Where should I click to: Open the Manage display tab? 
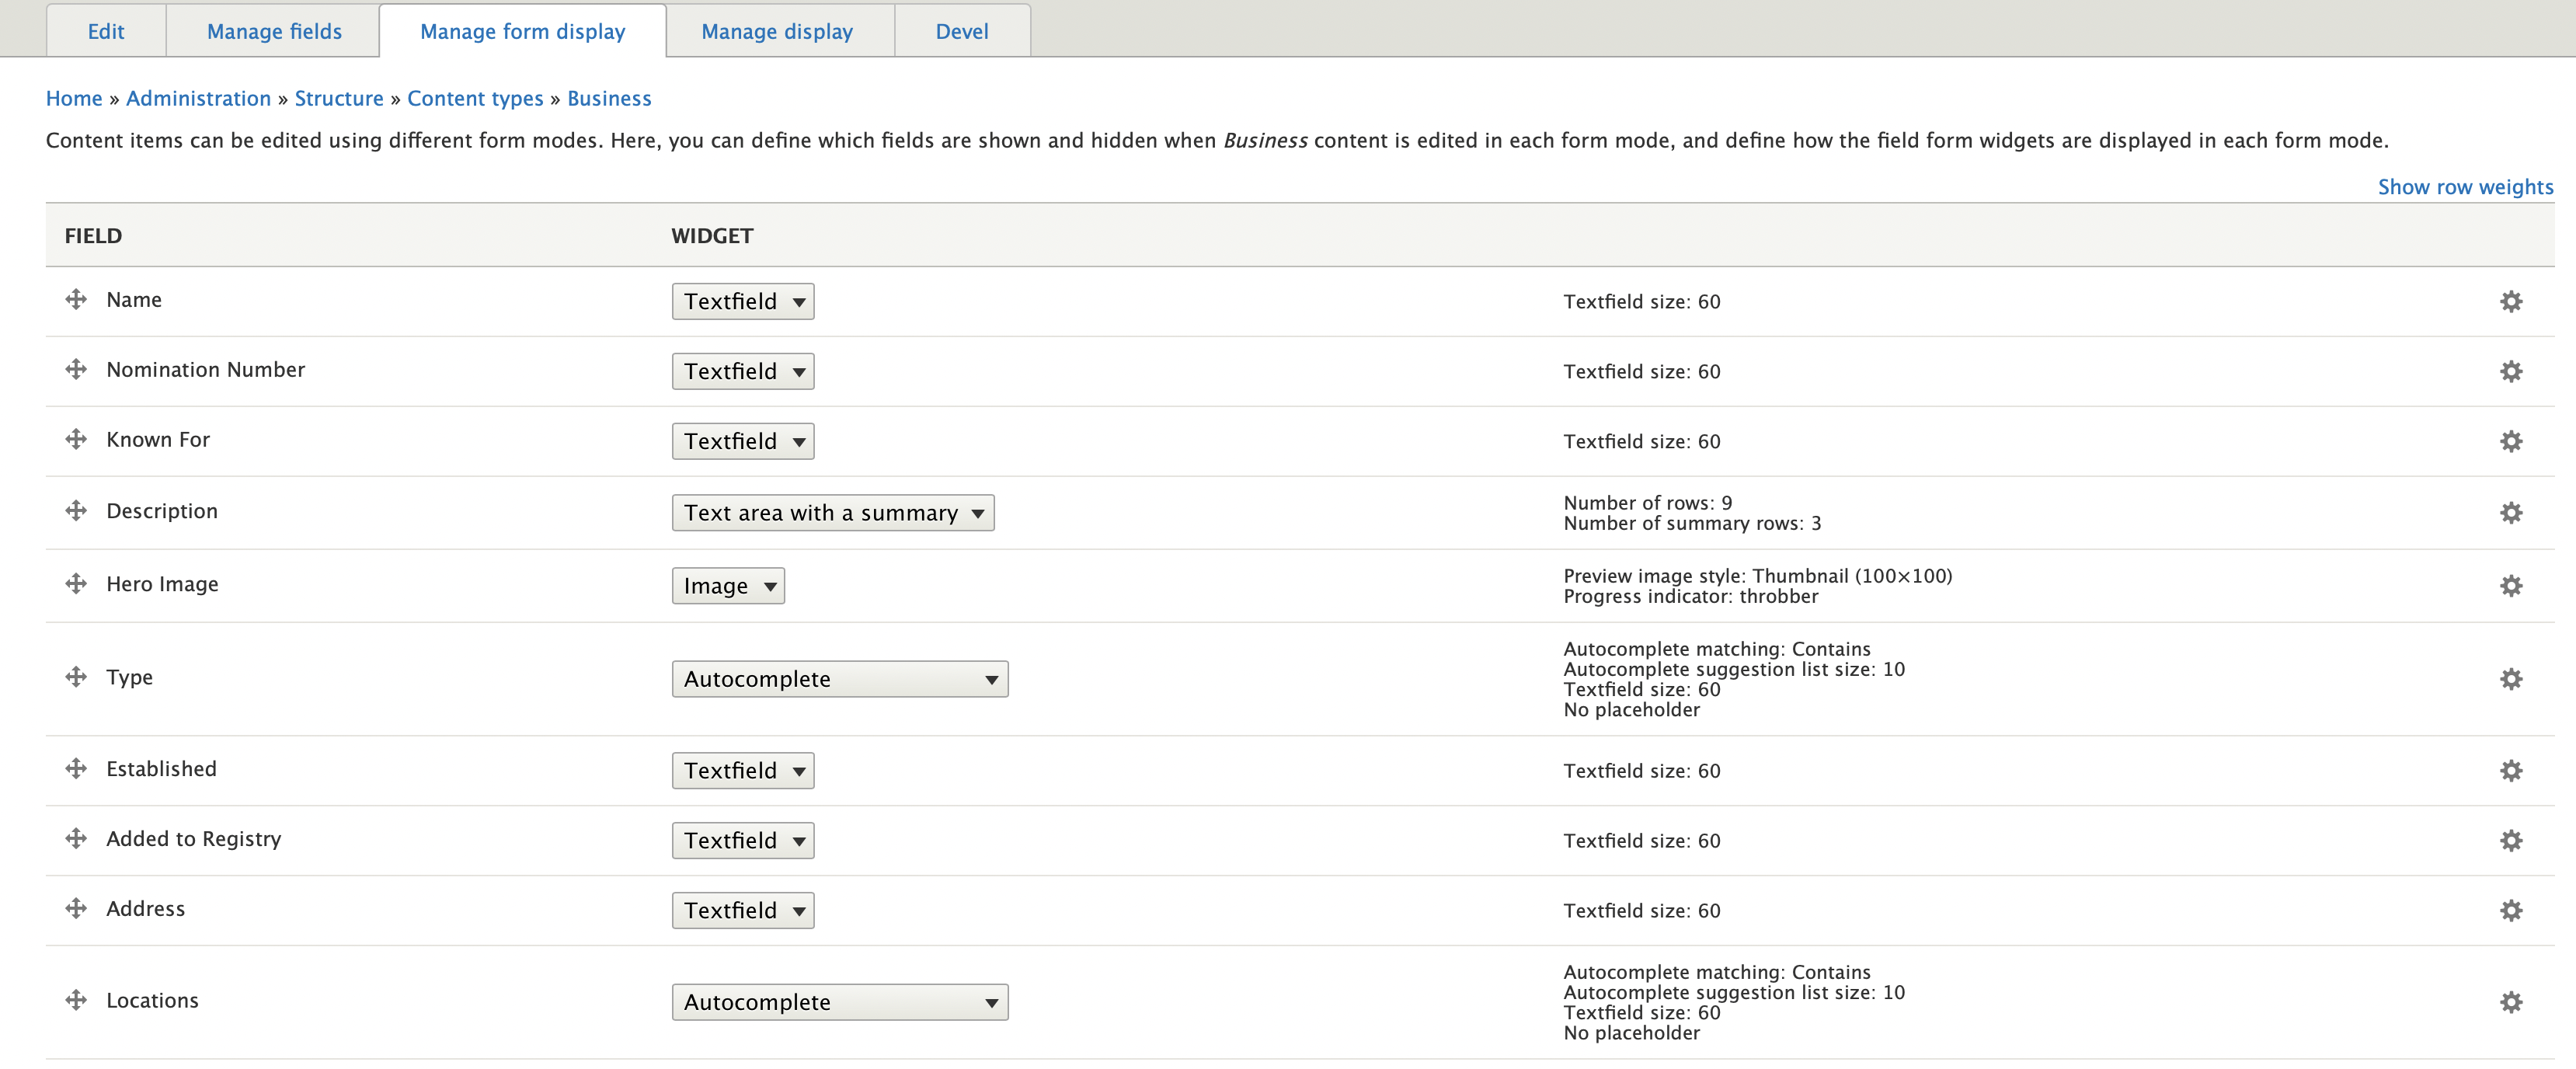tap(777, 31)
